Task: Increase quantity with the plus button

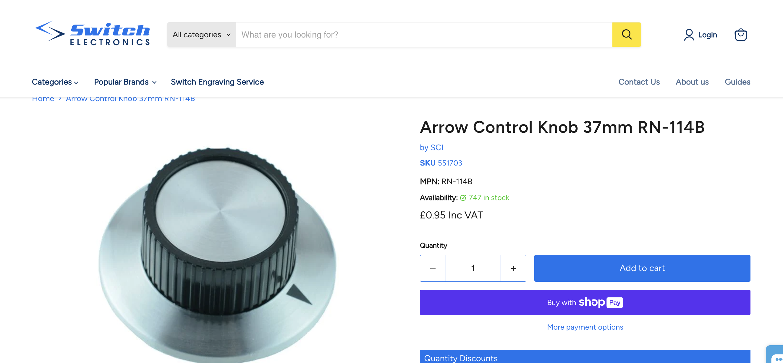Action: click(x=513, y=268)
